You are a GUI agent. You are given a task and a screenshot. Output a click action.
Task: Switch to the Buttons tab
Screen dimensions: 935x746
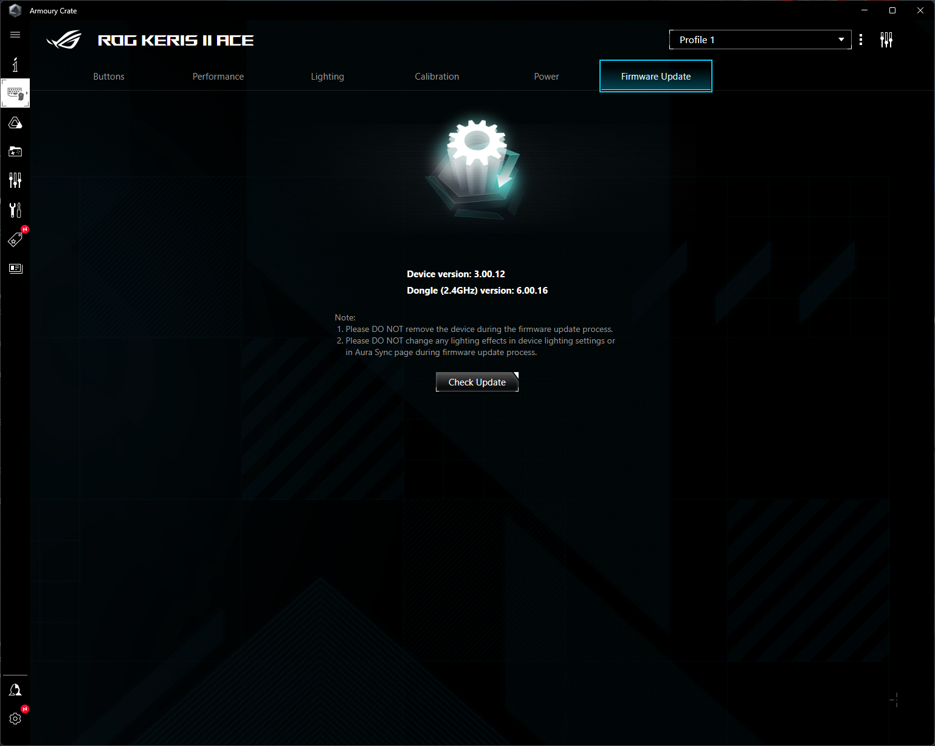109,77
